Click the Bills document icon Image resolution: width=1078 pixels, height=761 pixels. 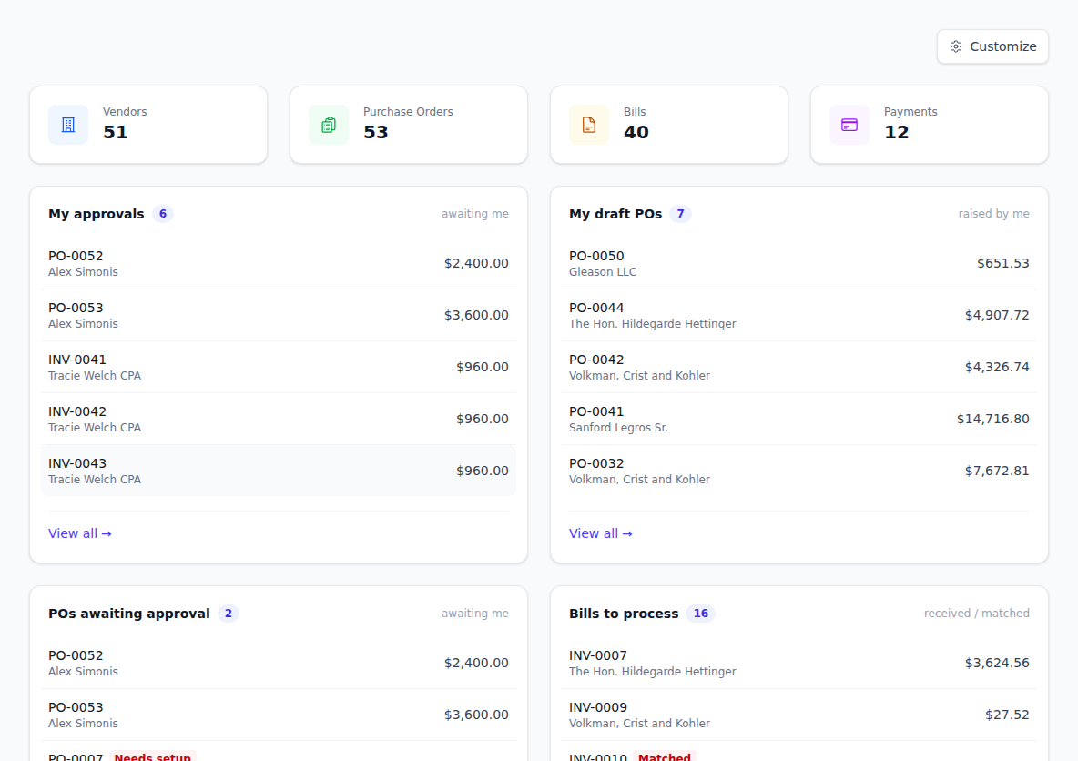589,125
